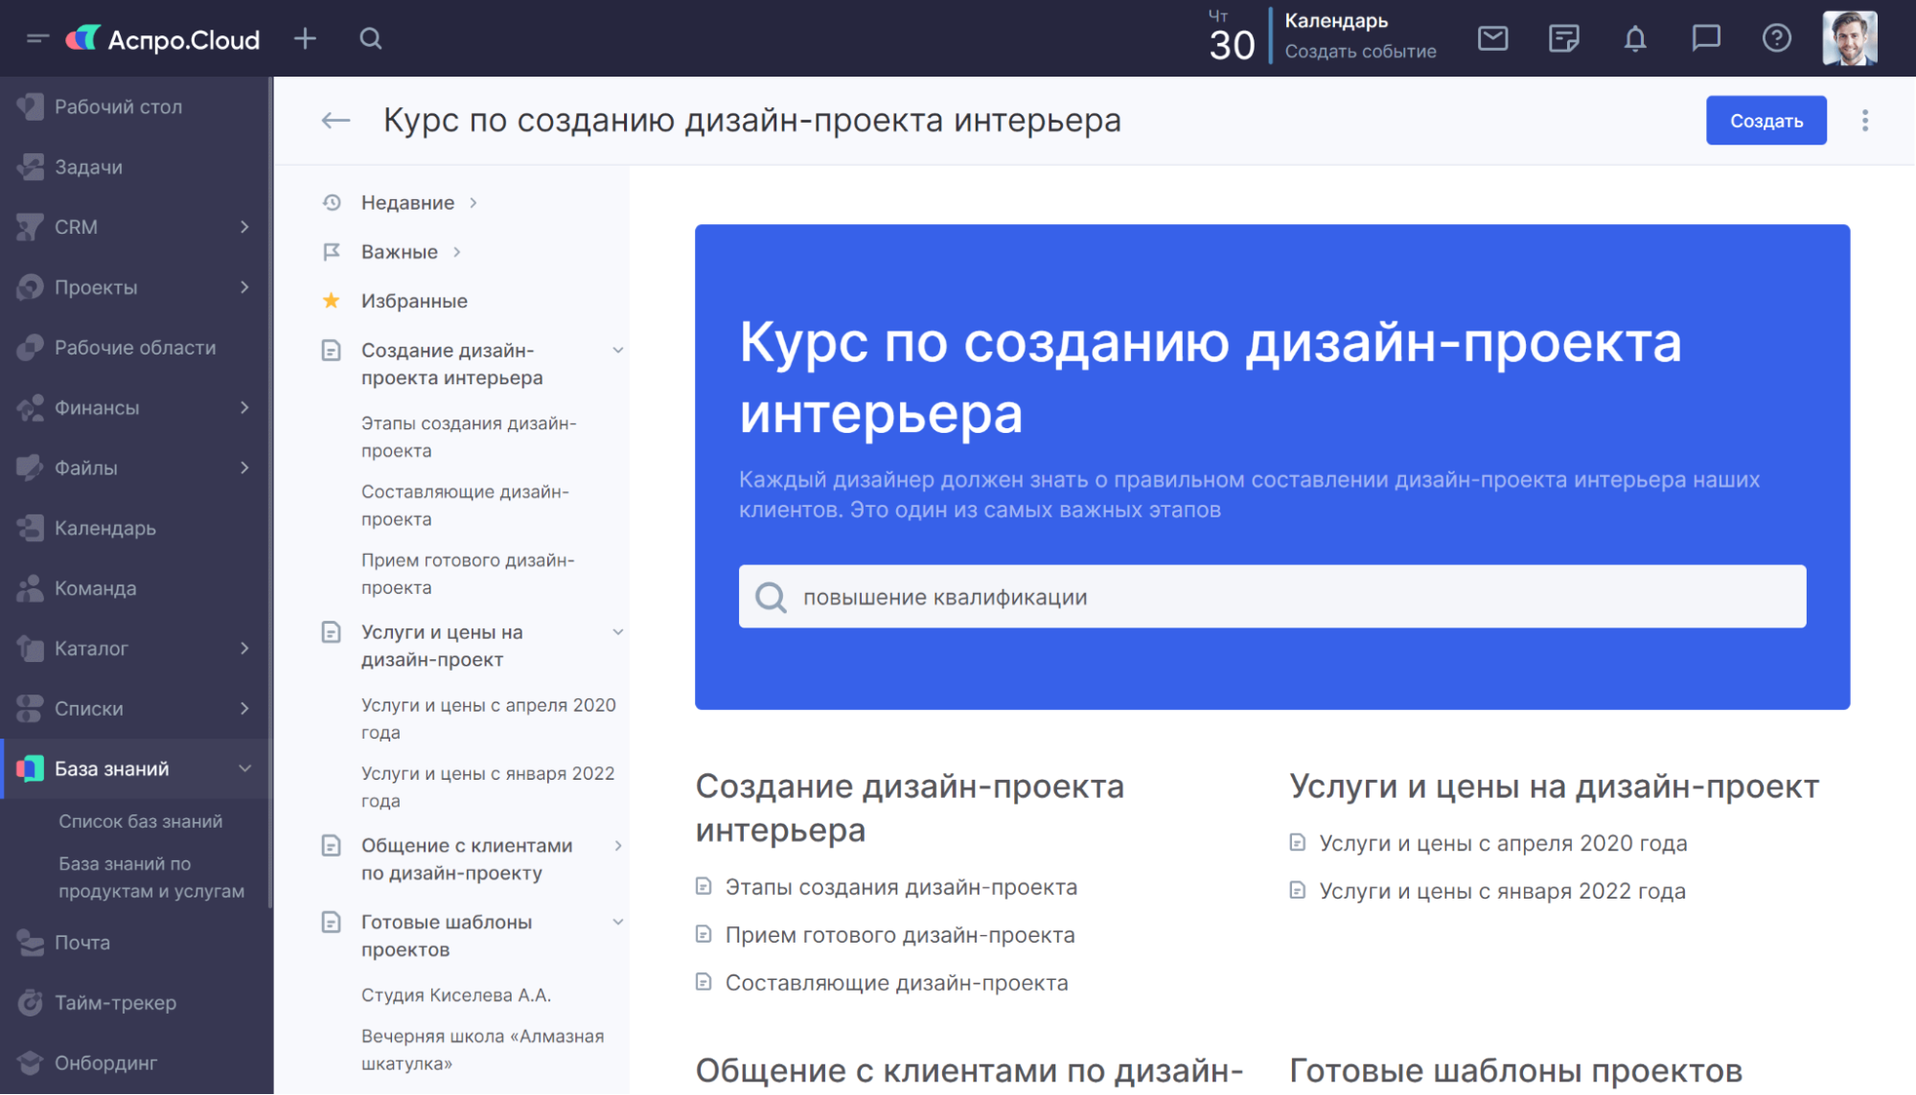Open Недавние section label
Viewport: 1916px width, 1095px height.
pos(407,203)
